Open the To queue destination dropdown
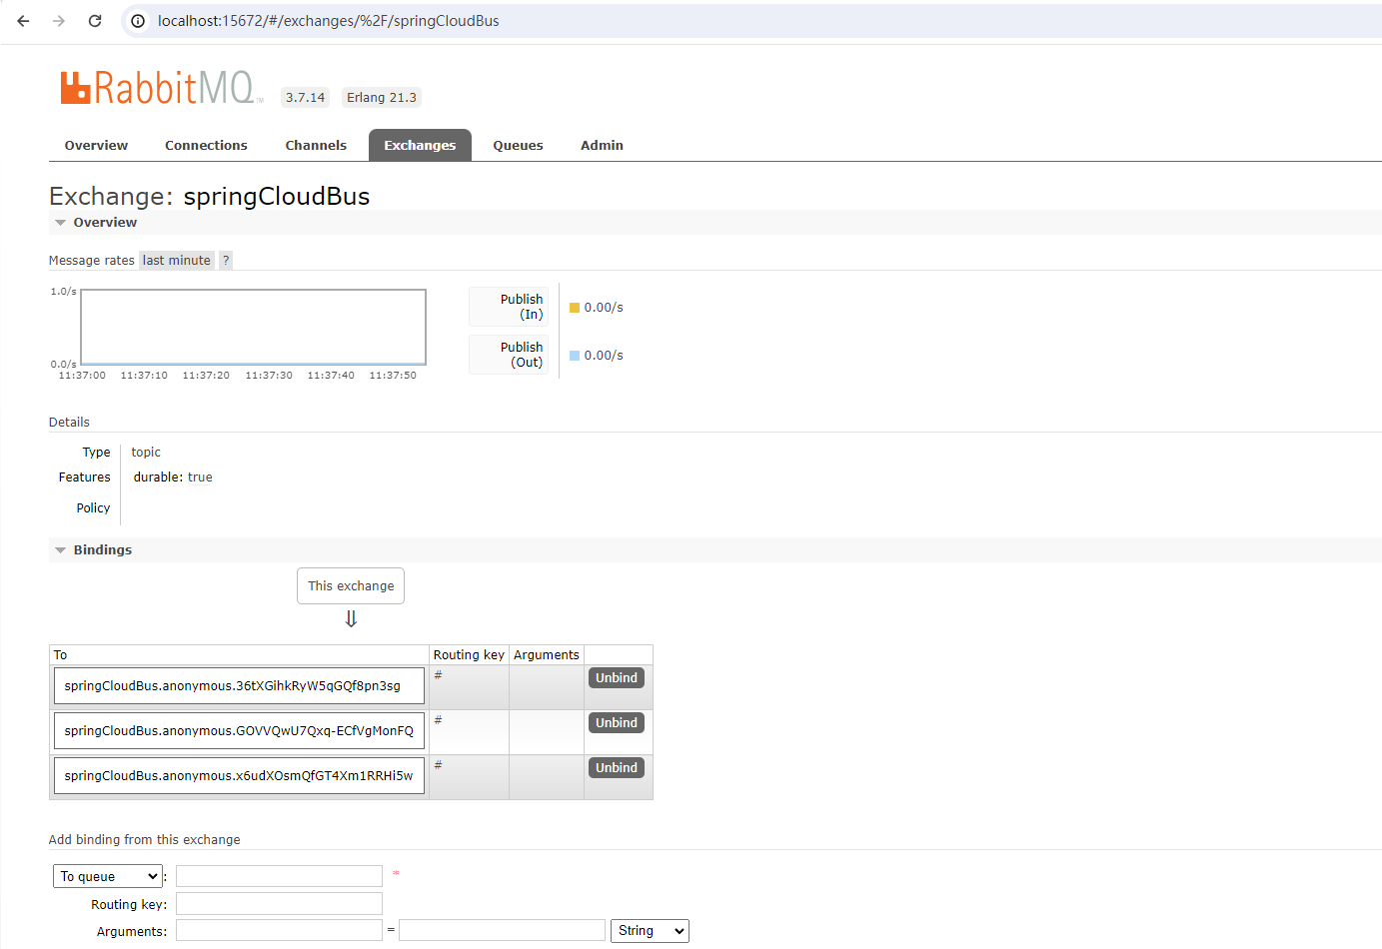Screen dimensions: 1382x949 [x=108, y=876]
